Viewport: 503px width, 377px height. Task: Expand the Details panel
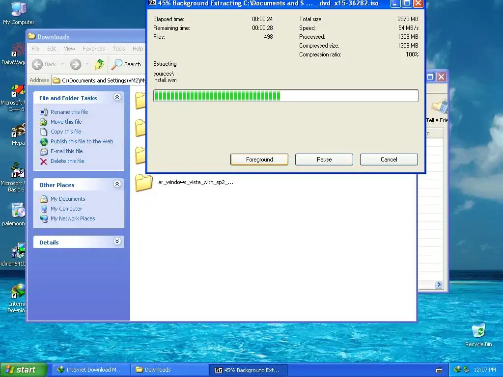(117, 242)
